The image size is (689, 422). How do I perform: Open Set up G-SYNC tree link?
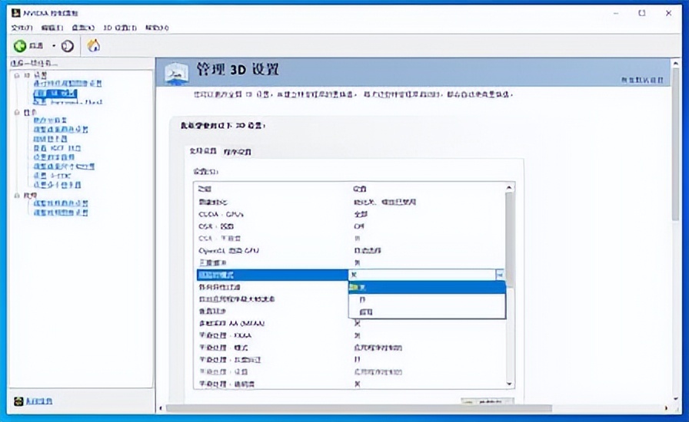tap(52, 176)
